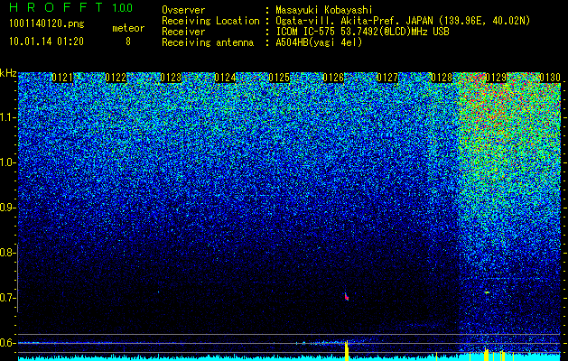Select the 0.9 frequency axis label
This screenshot has width=568, height=361.
tap(7, 208)
